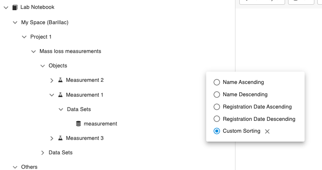This screenshot has width=322, height=170.
Task: Click the flask icon beside Measurement 1
Action: point(60,95)
